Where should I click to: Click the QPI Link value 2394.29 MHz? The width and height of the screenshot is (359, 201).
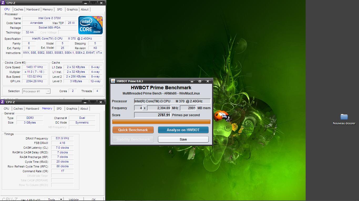(x=34, y=81)
